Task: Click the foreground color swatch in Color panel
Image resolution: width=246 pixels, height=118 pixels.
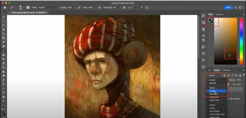Action: pyautogui.click(x=210, y=20)
